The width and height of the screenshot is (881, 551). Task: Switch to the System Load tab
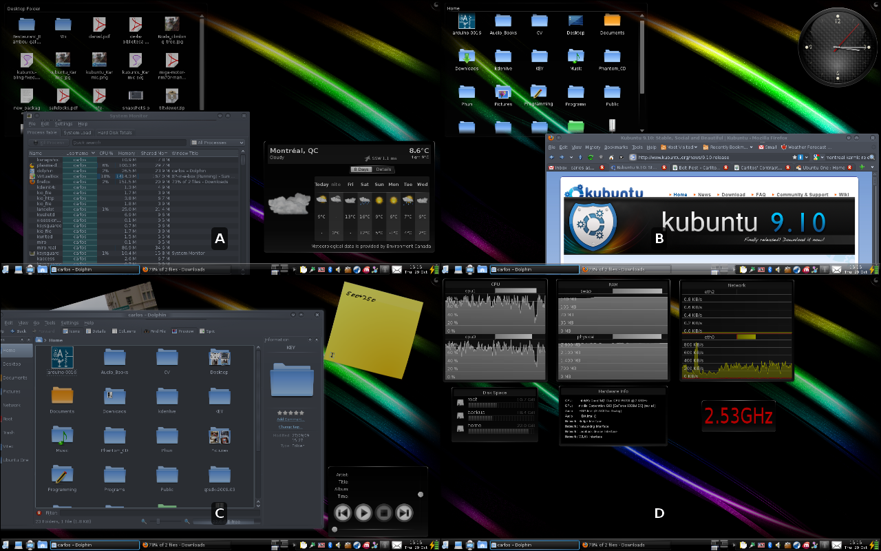coord(76,133)
